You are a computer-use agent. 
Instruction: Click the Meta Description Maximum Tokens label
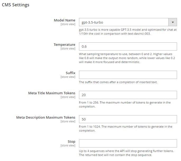(x=46, y=117)
